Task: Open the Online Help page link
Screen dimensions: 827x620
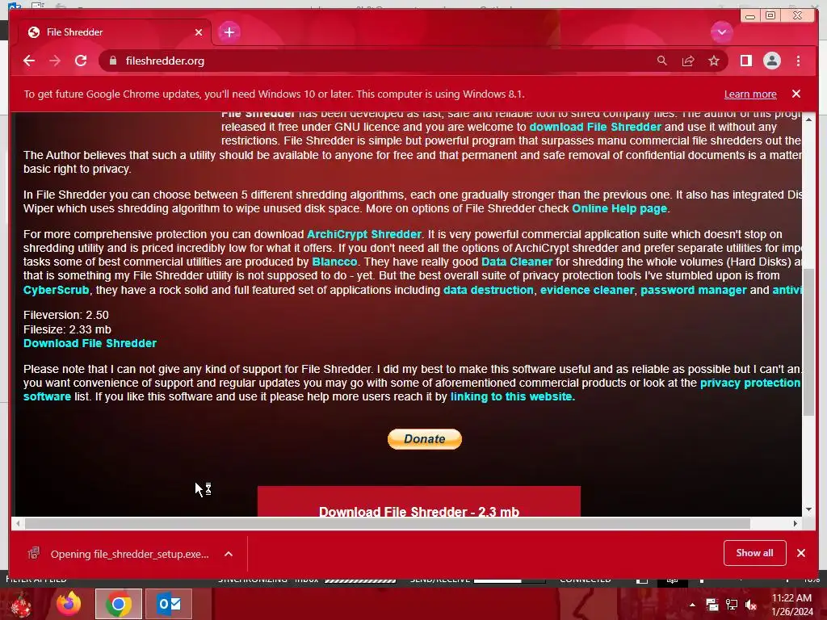Action: (x=619, y=208)
